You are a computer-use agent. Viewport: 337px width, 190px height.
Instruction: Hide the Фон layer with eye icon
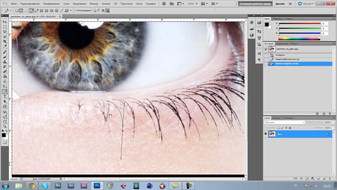[266, 134]
